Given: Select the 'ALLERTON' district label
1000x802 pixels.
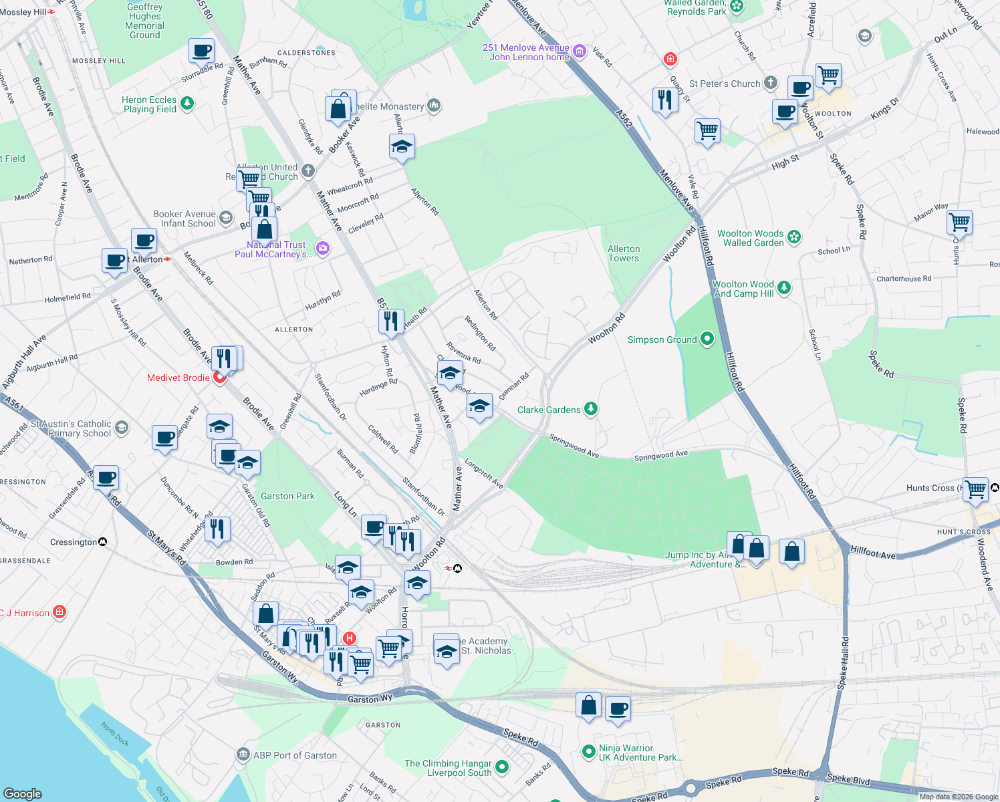Looking at the screenshot, I should [294, 329].
